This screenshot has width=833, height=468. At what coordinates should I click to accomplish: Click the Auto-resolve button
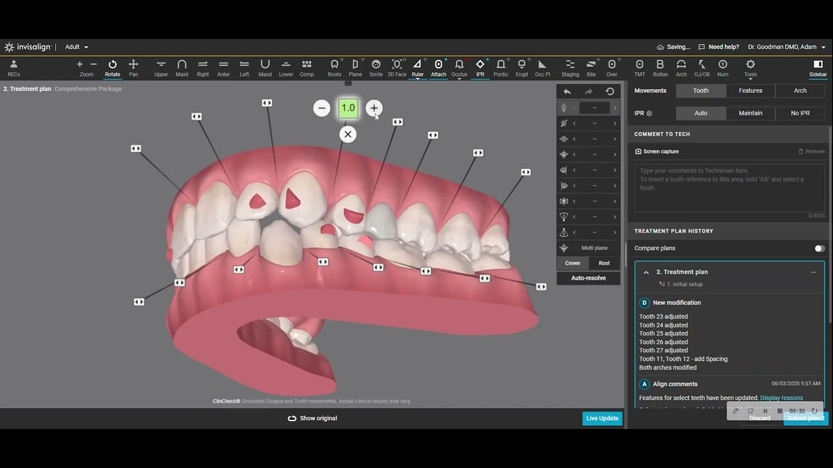pos(588,278)
